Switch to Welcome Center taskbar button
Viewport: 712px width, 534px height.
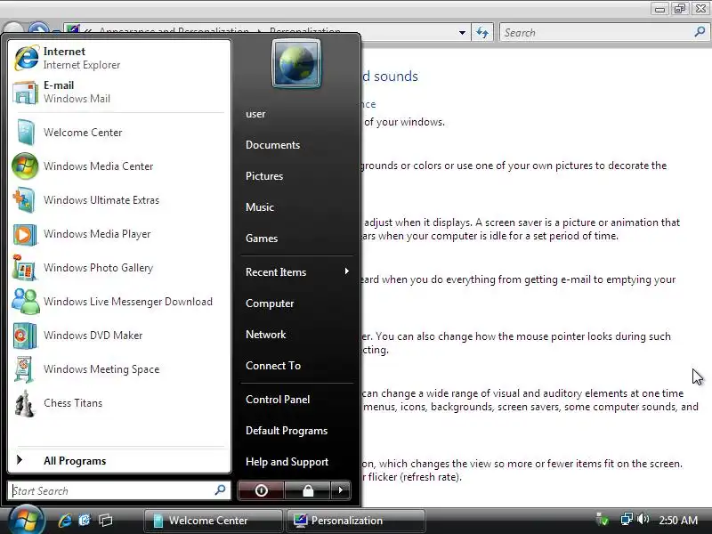[x=213, y=521]
